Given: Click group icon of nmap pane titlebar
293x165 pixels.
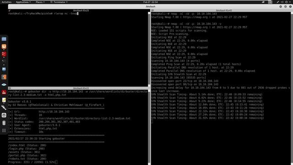Looking at the screenshot, I should [152, 11].
